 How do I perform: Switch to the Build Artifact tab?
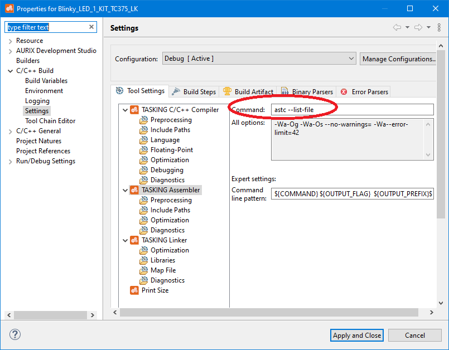coord(248,92)
